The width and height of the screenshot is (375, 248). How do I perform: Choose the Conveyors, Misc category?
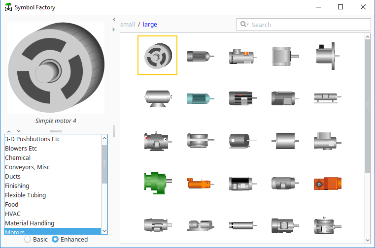pos(53,167)
